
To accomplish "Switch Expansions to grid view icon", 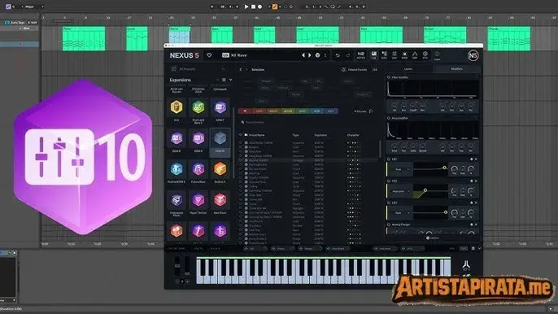I will [224, 80].
